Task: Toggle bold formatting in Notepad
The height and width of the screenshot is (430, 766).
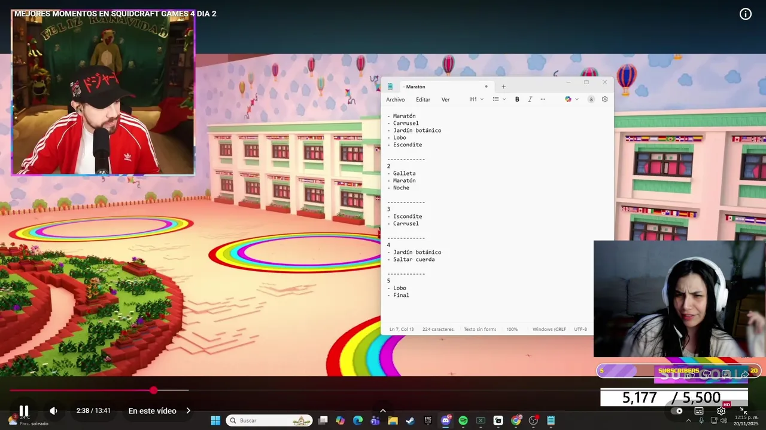Action: [517, 99]
